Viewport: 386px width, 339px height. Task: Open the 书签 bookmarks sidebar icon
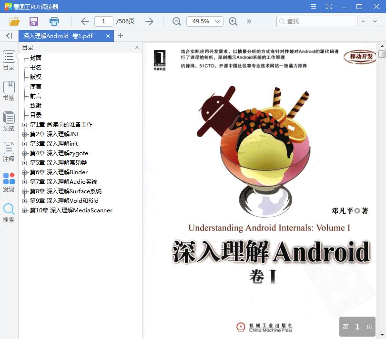[9, 91]
